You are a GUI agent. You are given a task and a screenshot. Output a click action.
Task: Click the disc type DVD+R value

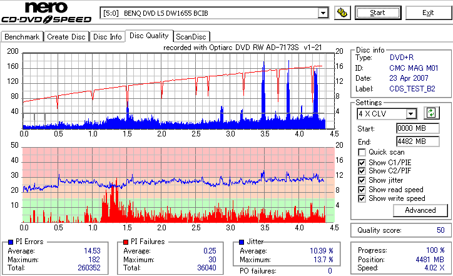(402, 58)
